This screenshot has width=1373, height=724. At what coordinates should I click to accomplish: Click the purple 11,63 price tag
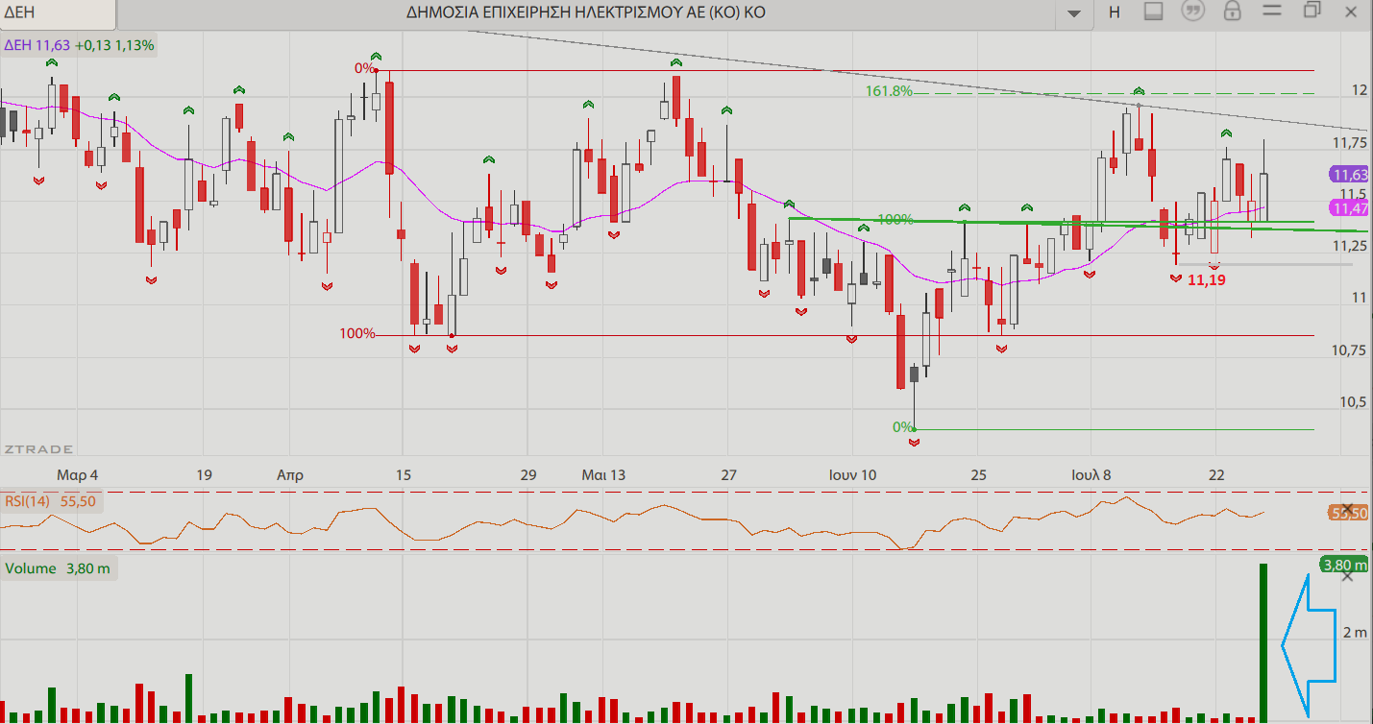[1349, 175]
